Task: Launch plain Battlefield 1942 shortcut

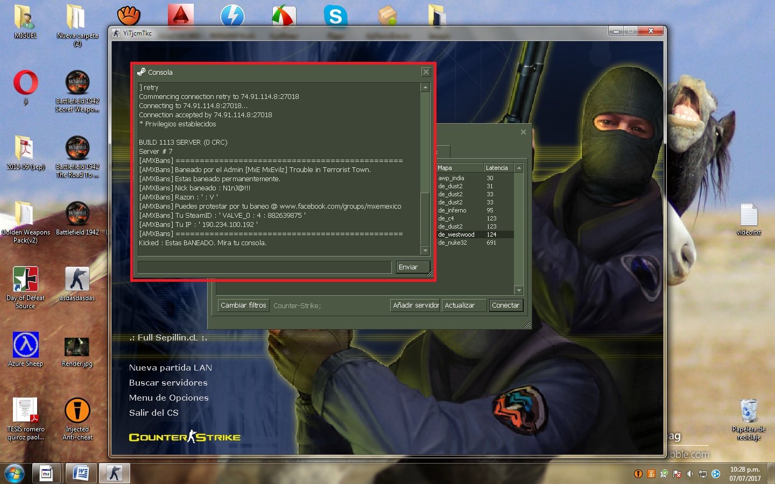Action: 77,218
